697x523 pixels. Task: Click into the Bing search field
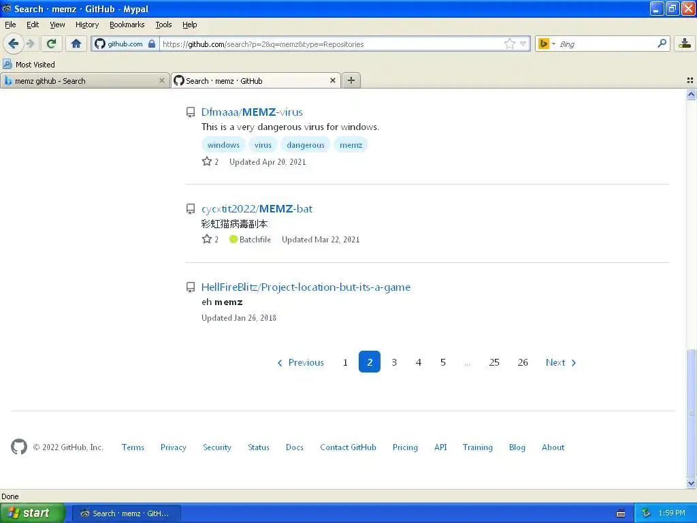pos(605,44)
